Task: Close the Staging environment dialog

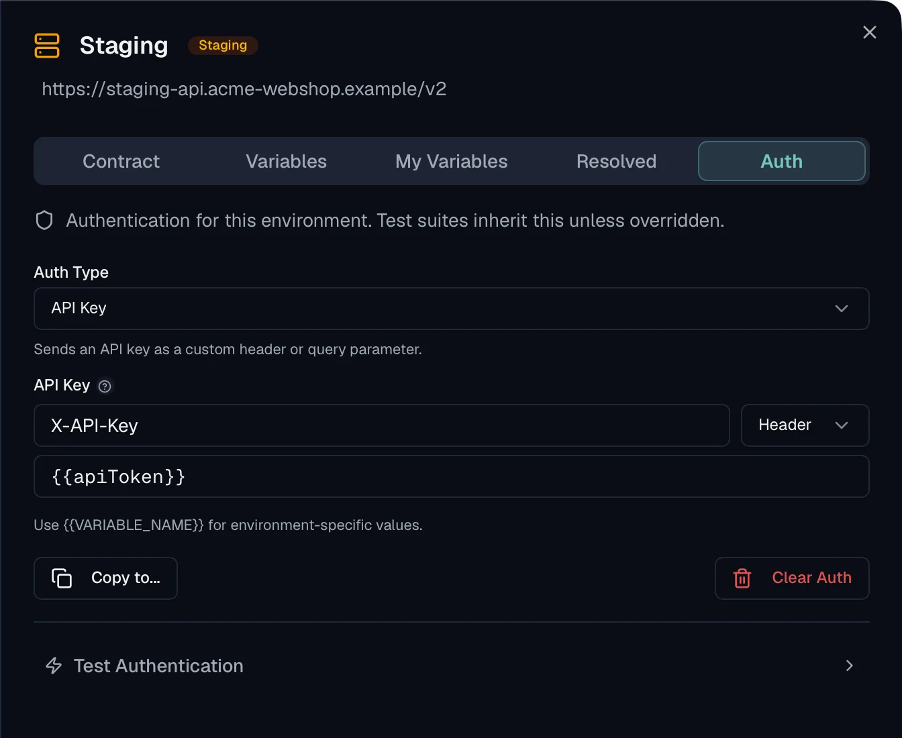Action: click(x=870, y=32)
